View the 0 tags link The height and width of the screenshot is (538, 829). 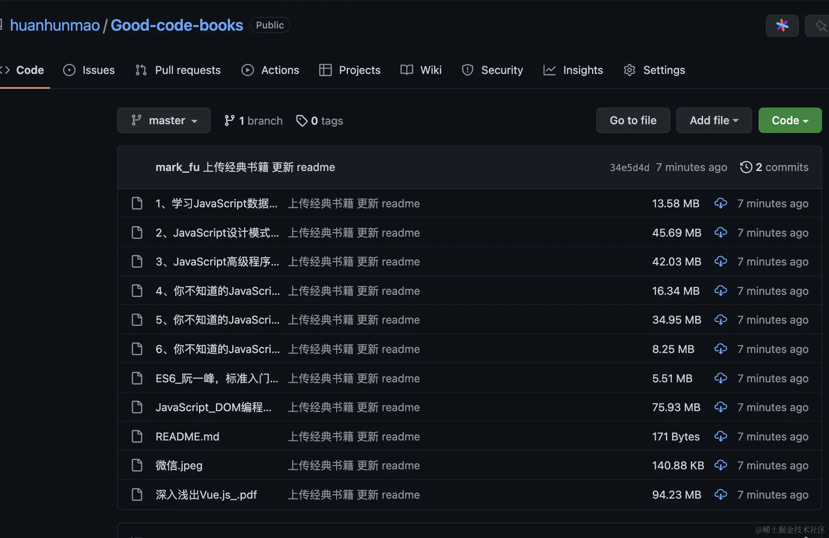click(319, 121)
